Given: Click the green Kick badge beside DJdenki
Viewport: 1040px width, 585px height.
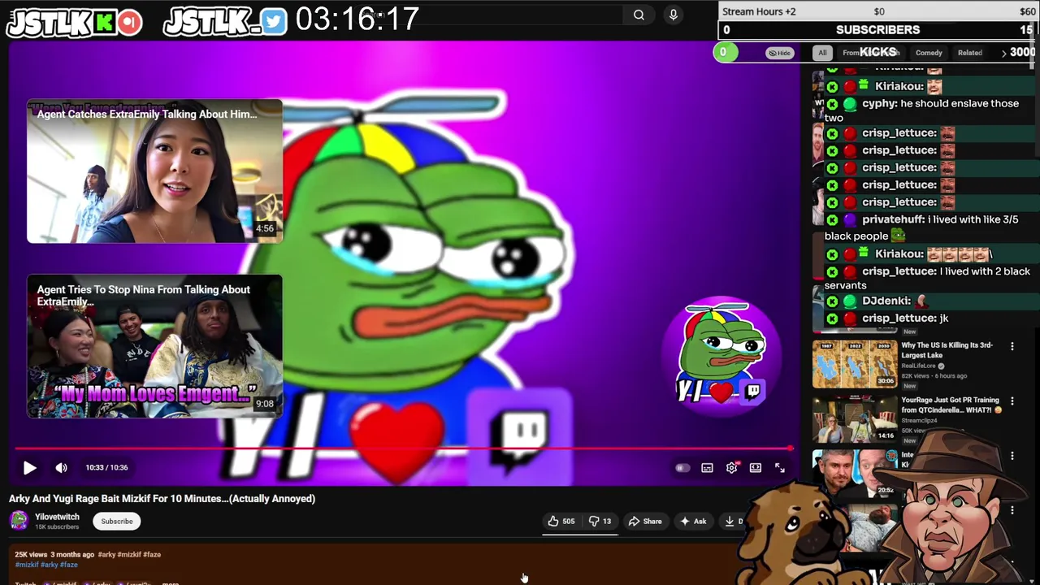Looking at the screenshot, I should 832,301.
